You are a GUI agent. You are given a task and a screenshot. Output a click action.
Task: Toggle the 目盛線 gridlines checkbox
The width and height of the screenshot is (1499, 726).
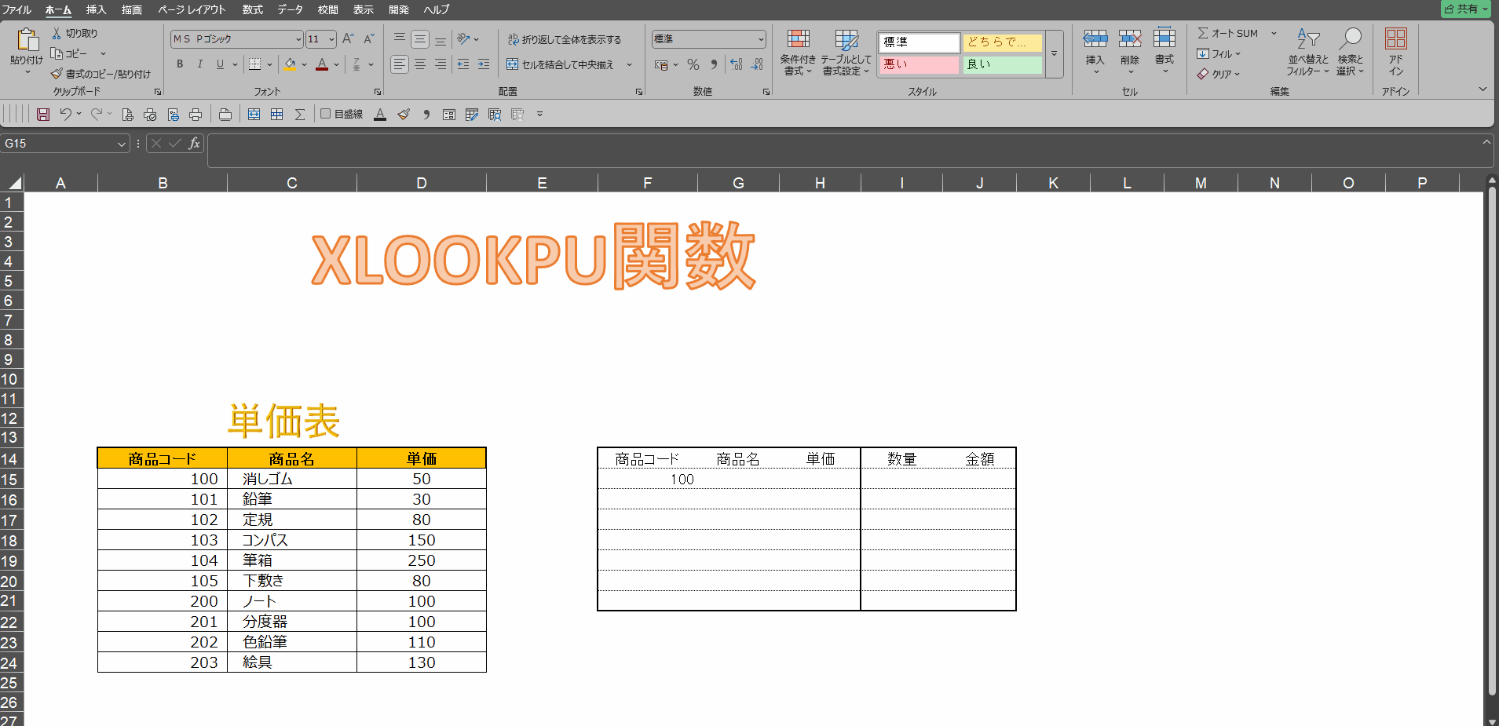click(326, 114)
